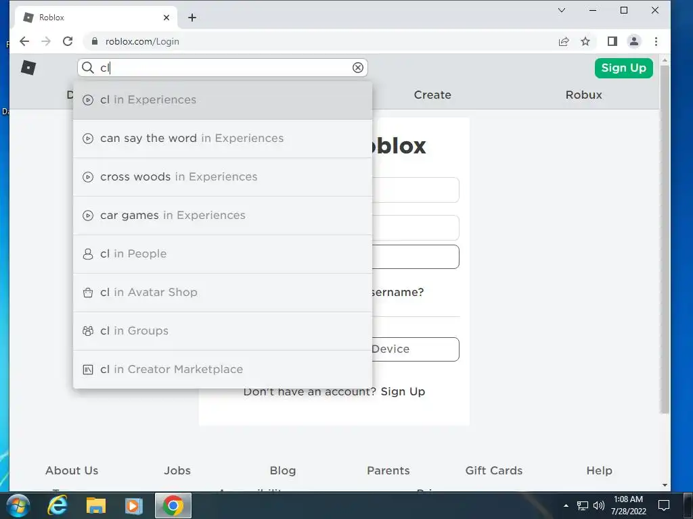Viewport: 693px width, 519px height.
Task: Click play icon beside 'cl in Experiences'
Action: [88, 100]
